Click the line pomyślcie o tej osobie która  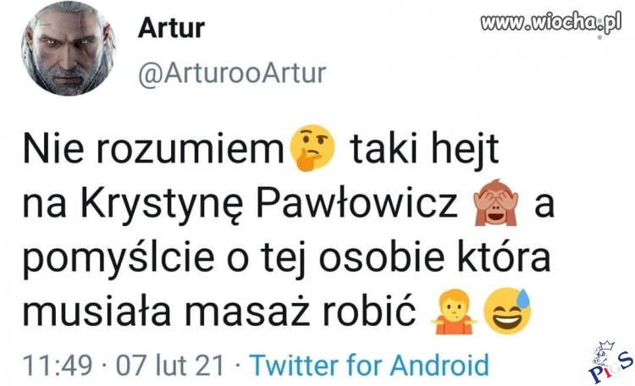click(287, 259)
